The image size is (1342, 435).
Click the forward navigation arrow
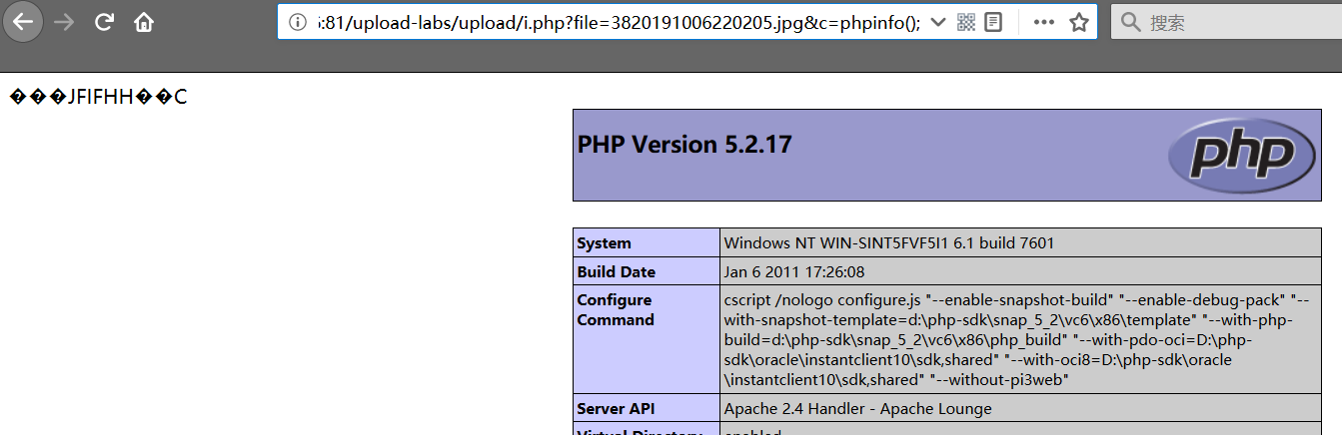[65, 22]
